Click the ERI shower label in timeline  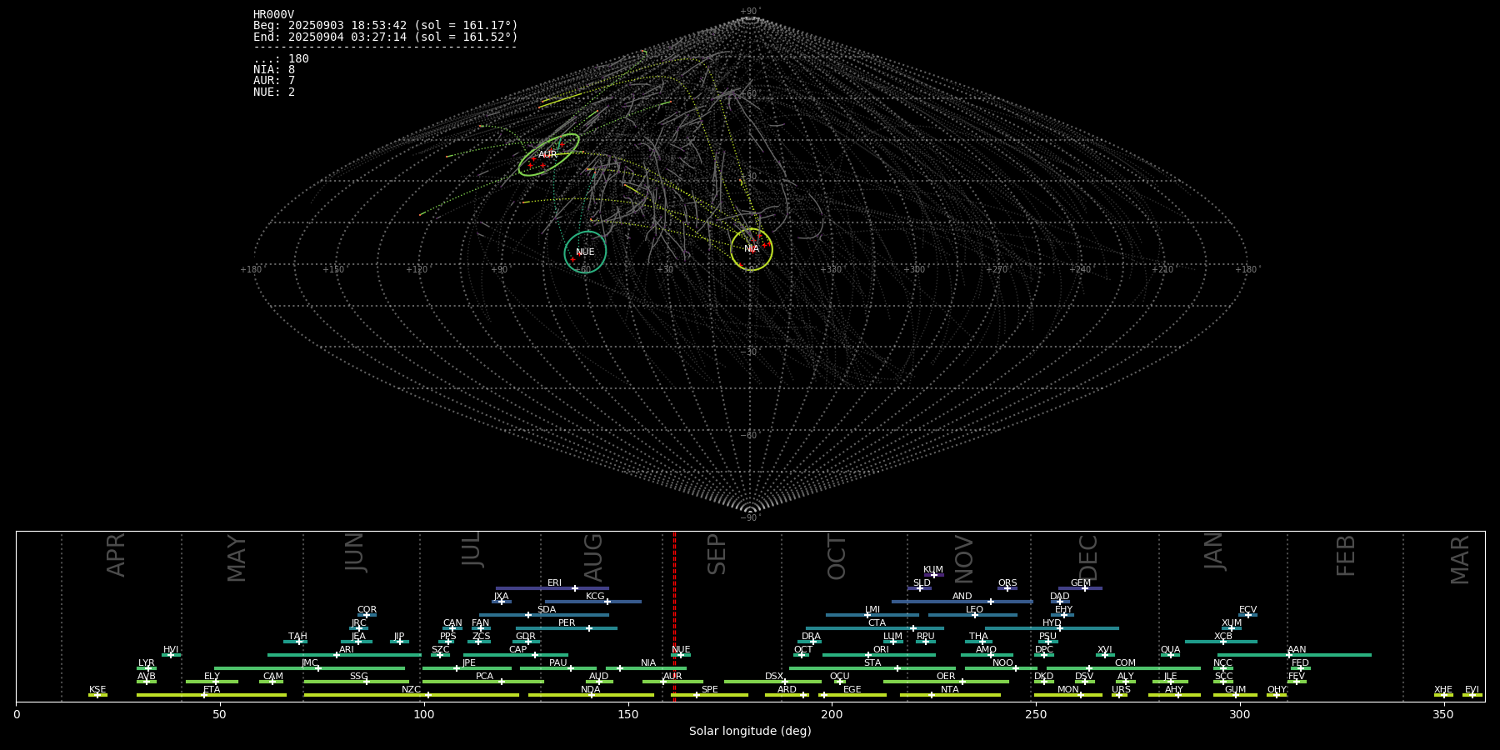coord(554,582)
